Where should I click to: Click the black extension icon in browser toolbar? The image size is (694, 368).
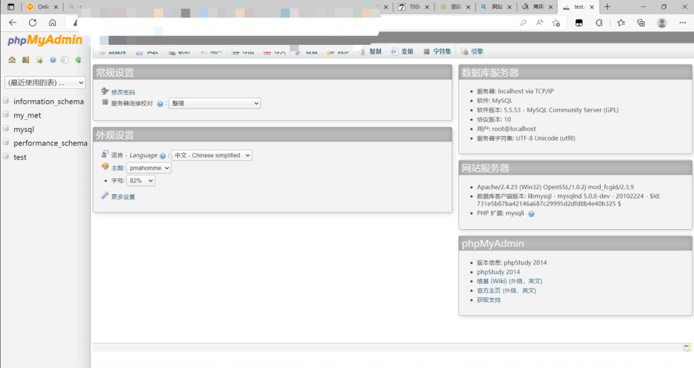tap(579, 22)
